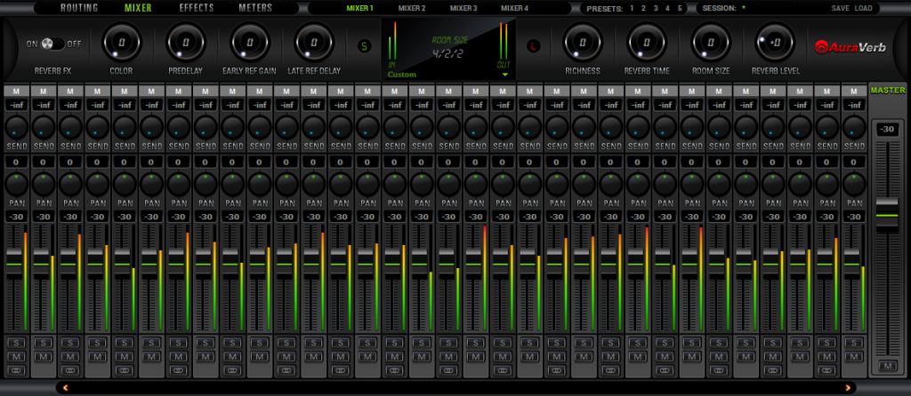
Task: Click the green S button beside the reverb display
Action: (363, 45)
